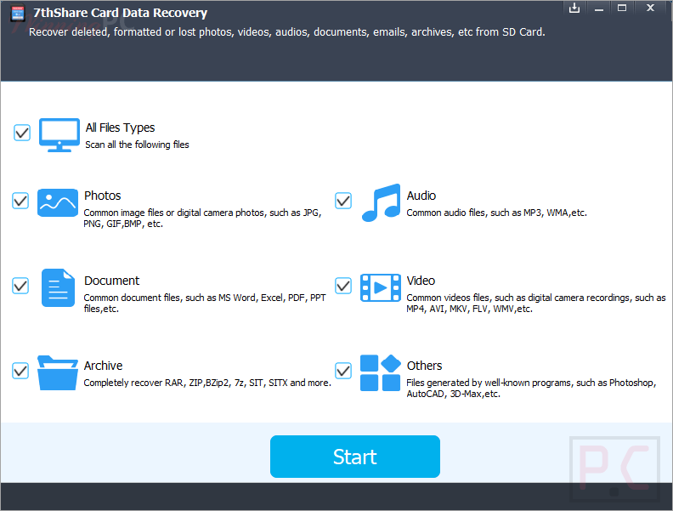The width and height of the screenshot is (673, 511).
Task: Click the 'Others' heading text
Action: coord(424,366)
